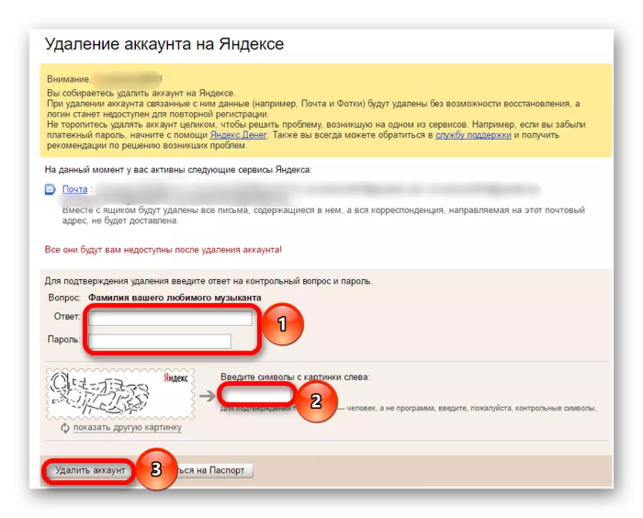
Task: Click the label Введите символы с картинки слева
Action: [x=295, y=377]
